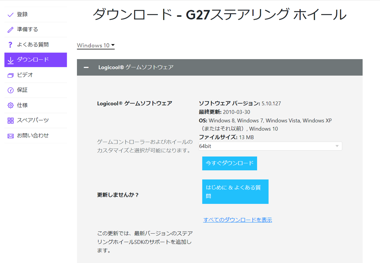Open the ビデオ section

click(35, 75)
